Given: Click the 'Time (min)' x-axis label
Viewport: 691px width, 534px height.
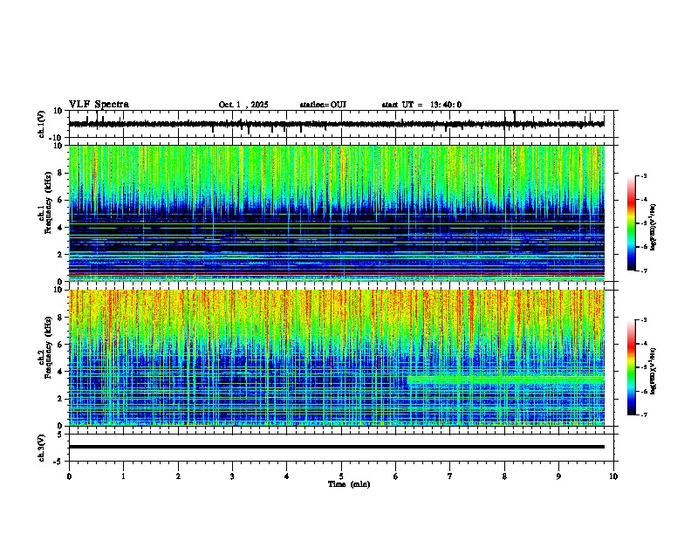Looking at the screenshot, I should click(349, 484).
